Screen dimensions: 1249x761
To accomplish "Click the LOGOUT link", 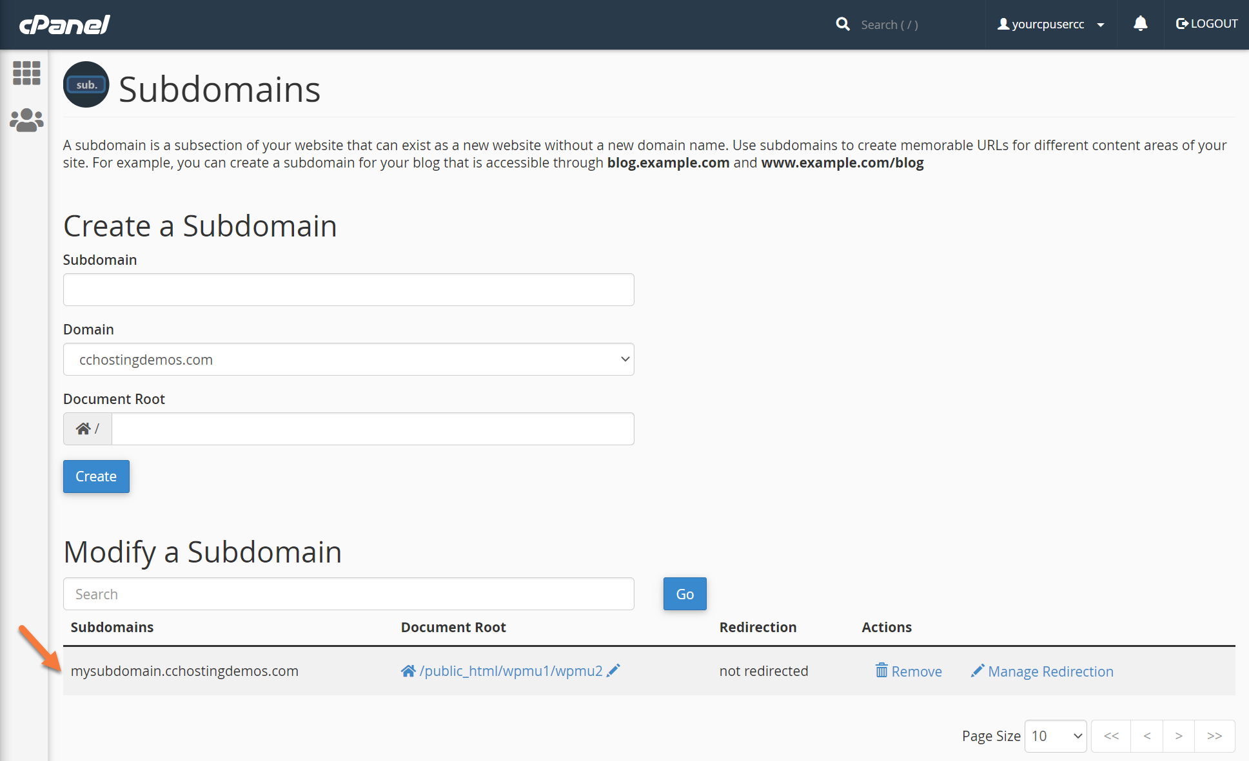I will click(x=1206, y=24).
